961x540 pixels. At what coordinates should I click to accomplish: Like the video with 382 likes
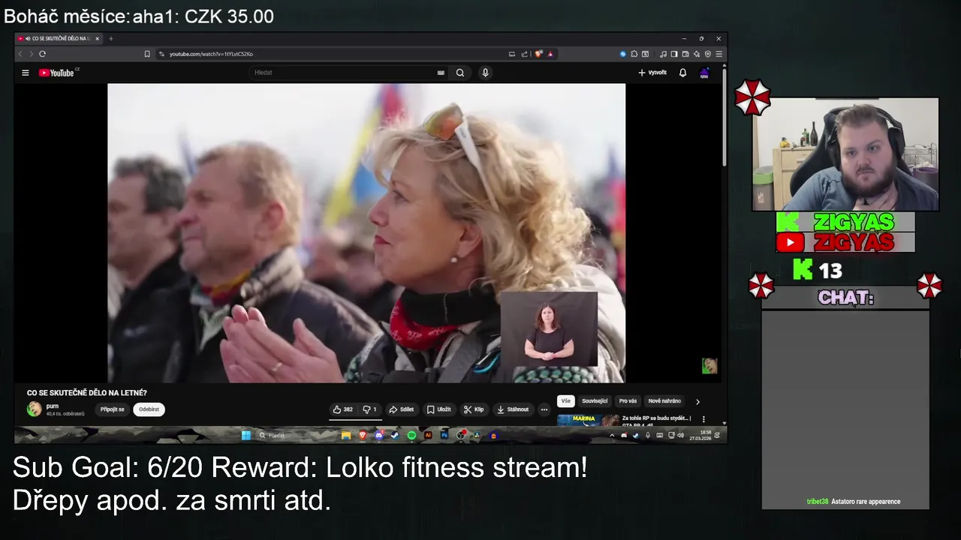[343, 409]
